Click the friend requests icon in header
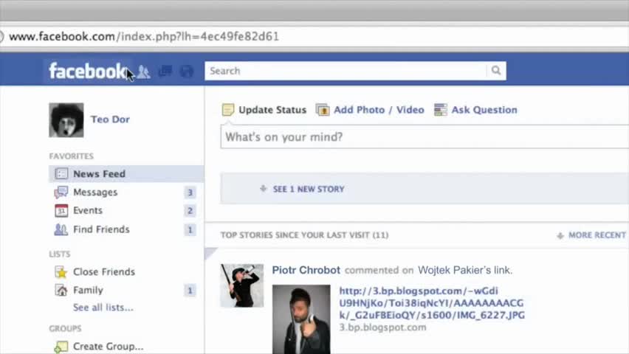629x354 pixels. [x=144, y=72]
